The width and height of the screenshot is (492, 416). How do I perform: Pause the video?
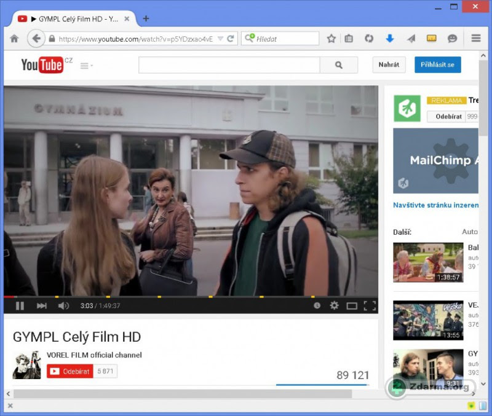[x=20, y=305]
